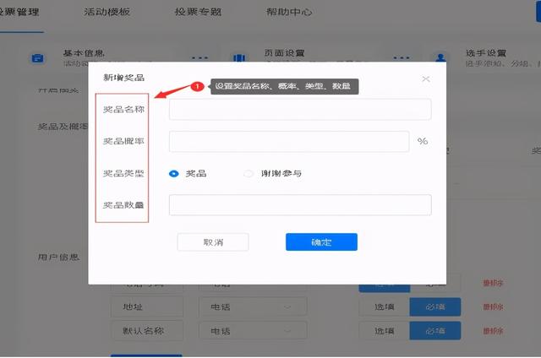Select the 奖品 radio option

pos(174,173)
